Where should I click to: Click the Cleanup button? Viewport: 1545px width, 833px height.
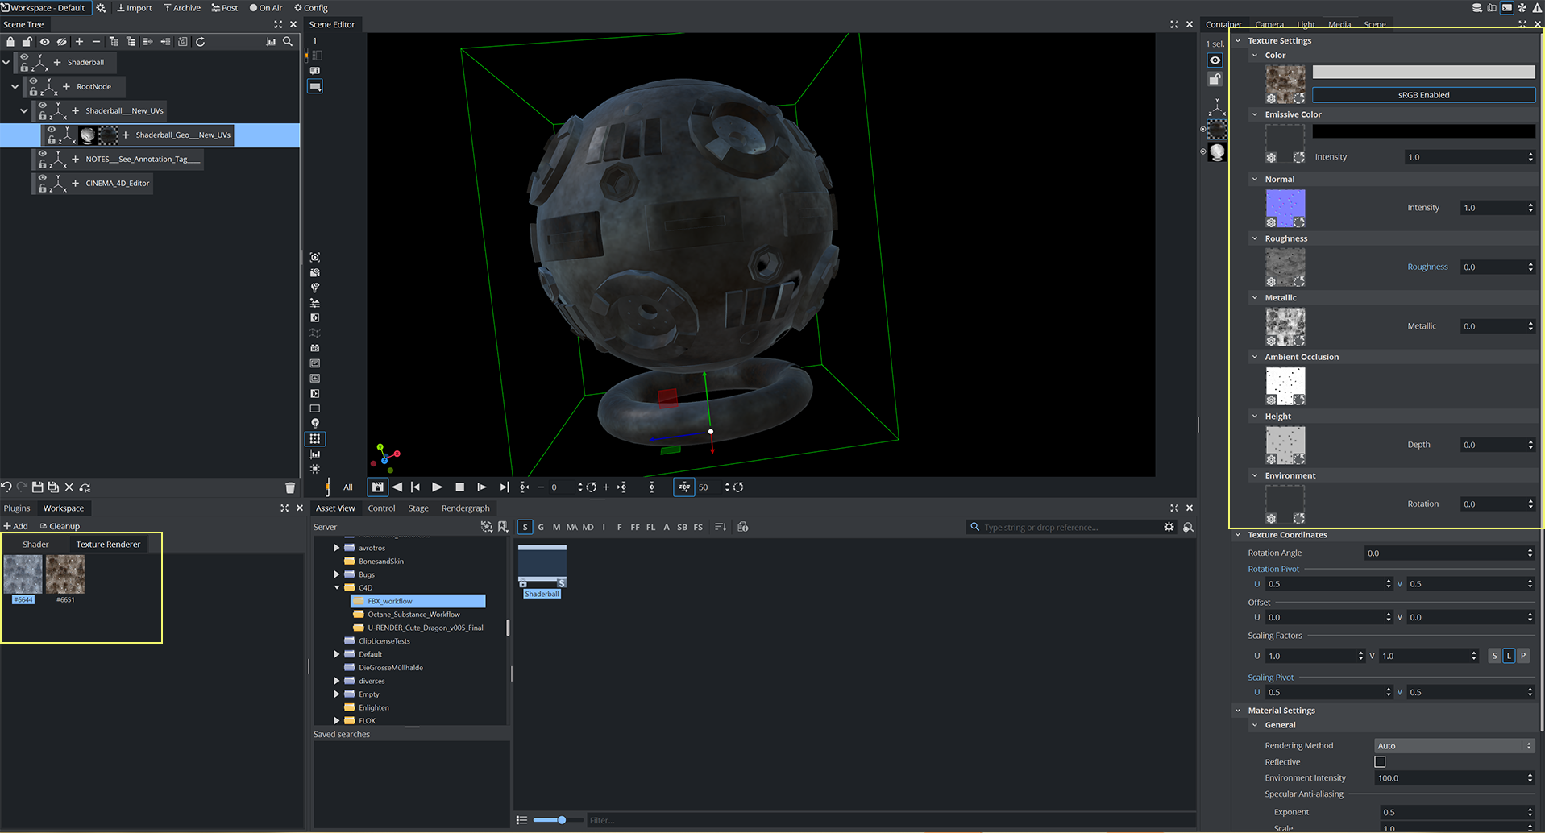(60, 526)
